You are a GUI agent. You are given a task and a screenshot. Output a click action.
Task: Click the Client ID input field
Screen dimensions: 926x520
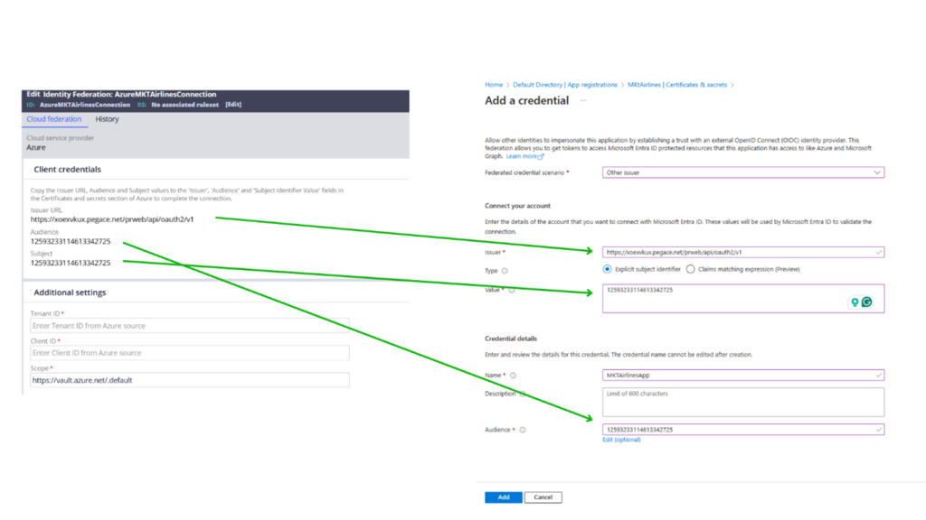point(189,353)
